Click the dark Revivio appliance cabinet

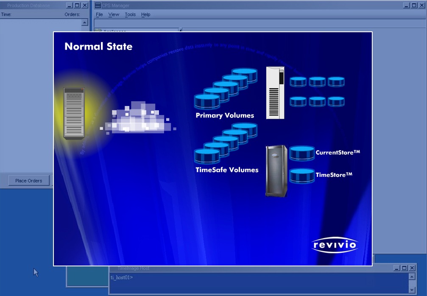click(x=276, y=170)
